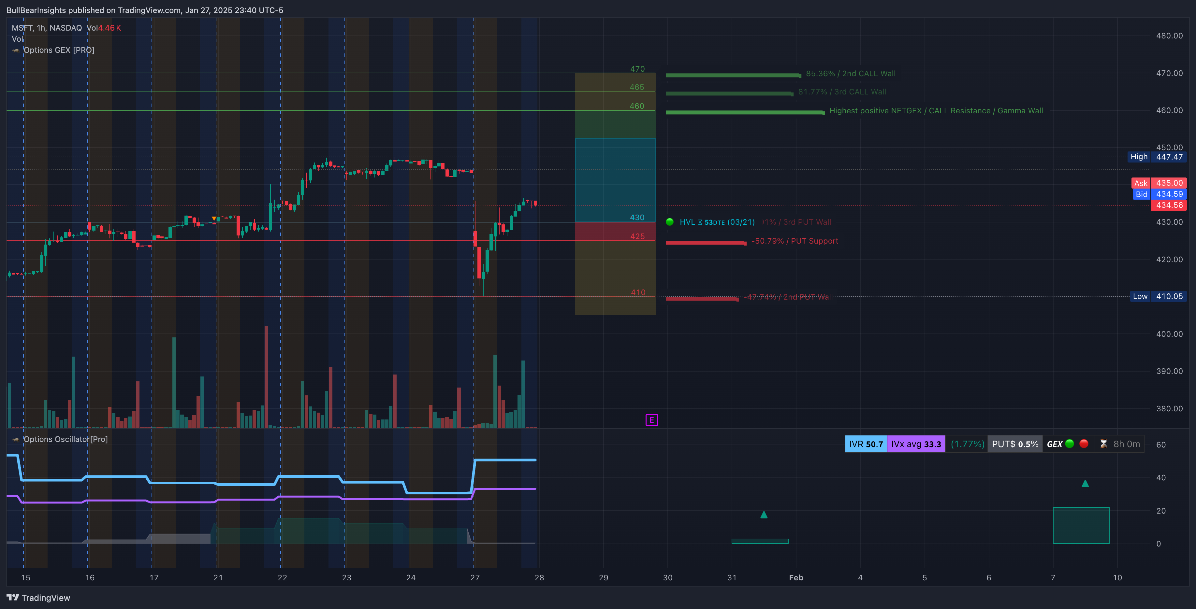Select the Options GEX [PRO] indicator title
Screen dimensions: 1196x609
[59, 50]
